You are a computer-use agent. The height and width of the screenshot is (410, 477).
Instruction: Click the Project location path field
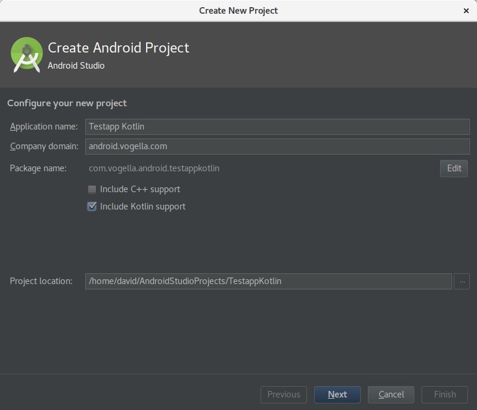[268, 281]
